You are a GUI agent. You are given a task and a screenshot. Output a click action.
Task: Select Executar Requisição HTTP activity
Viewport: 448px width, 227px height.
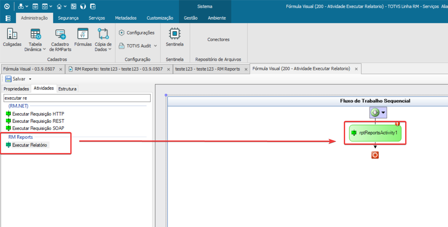35,114
